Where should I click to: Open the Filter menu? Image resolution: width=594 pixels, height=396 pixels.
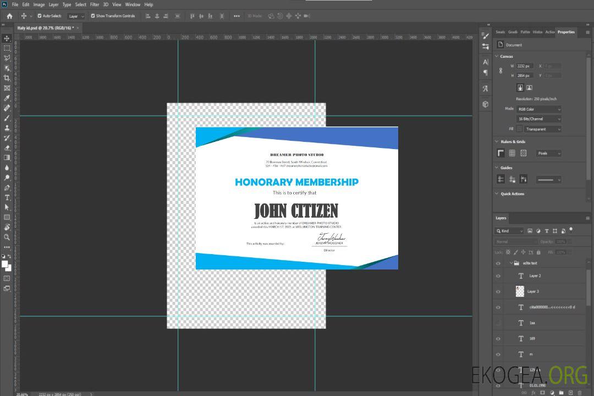point(95,4)
